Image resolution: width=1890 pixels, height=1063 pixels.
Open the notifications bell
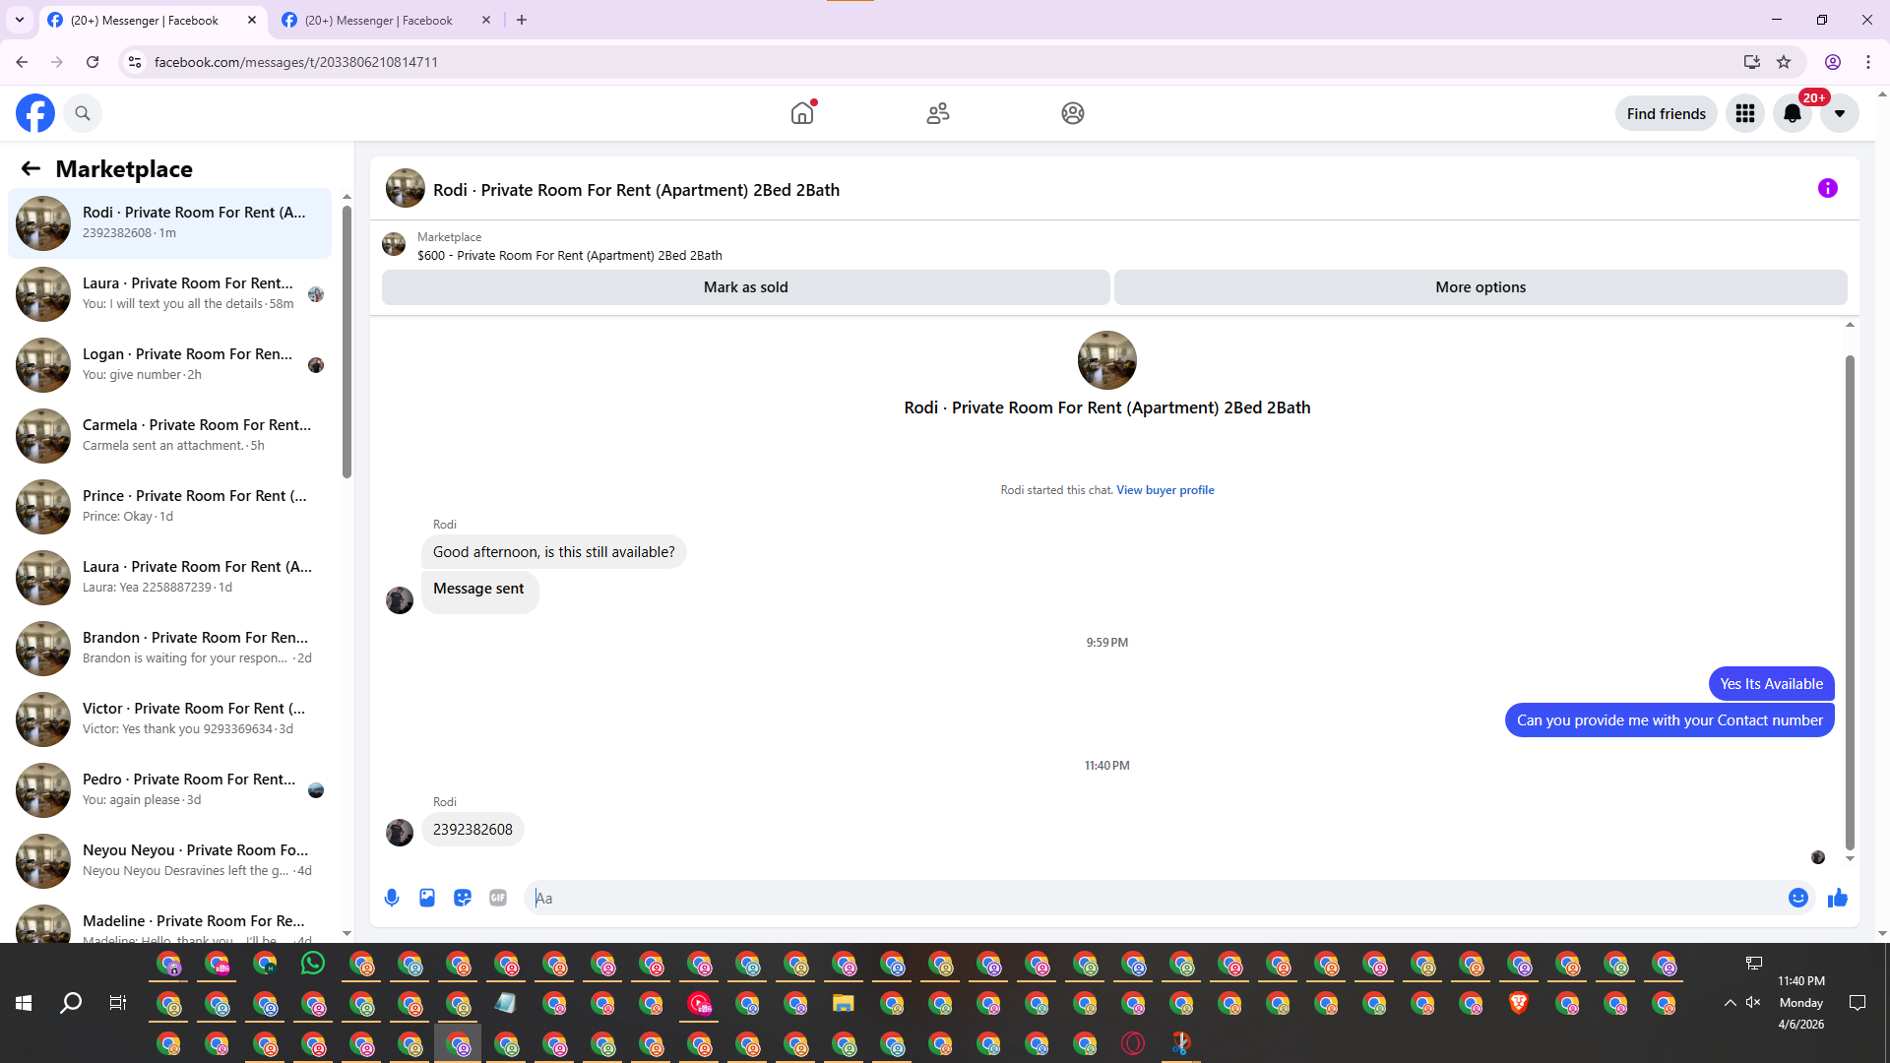pos(1793,113)
